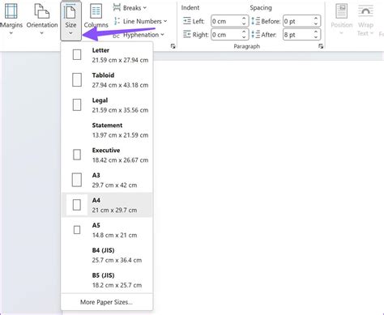Image resolution: width=384 pixels, height=315 pixels.
Task: Open the Wrap Text dropdown
Action: [365, 19]
